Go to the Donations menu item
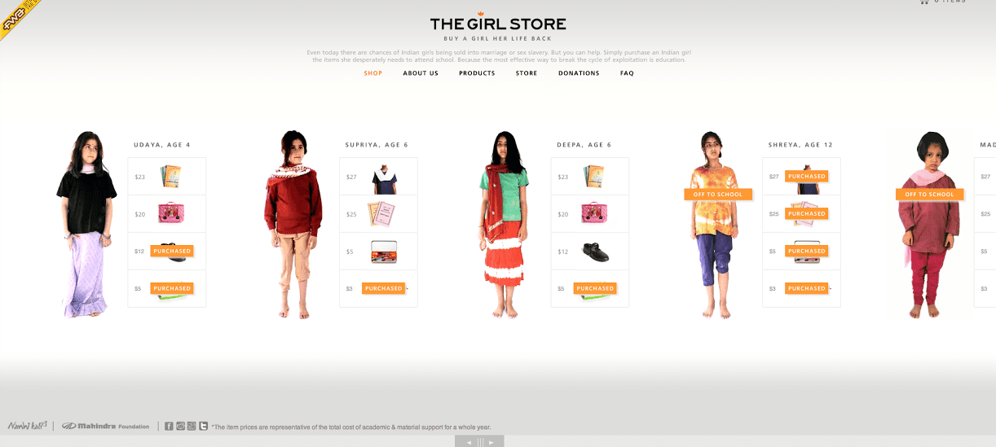This screenshot has height=447, width=996. (579, 73)
